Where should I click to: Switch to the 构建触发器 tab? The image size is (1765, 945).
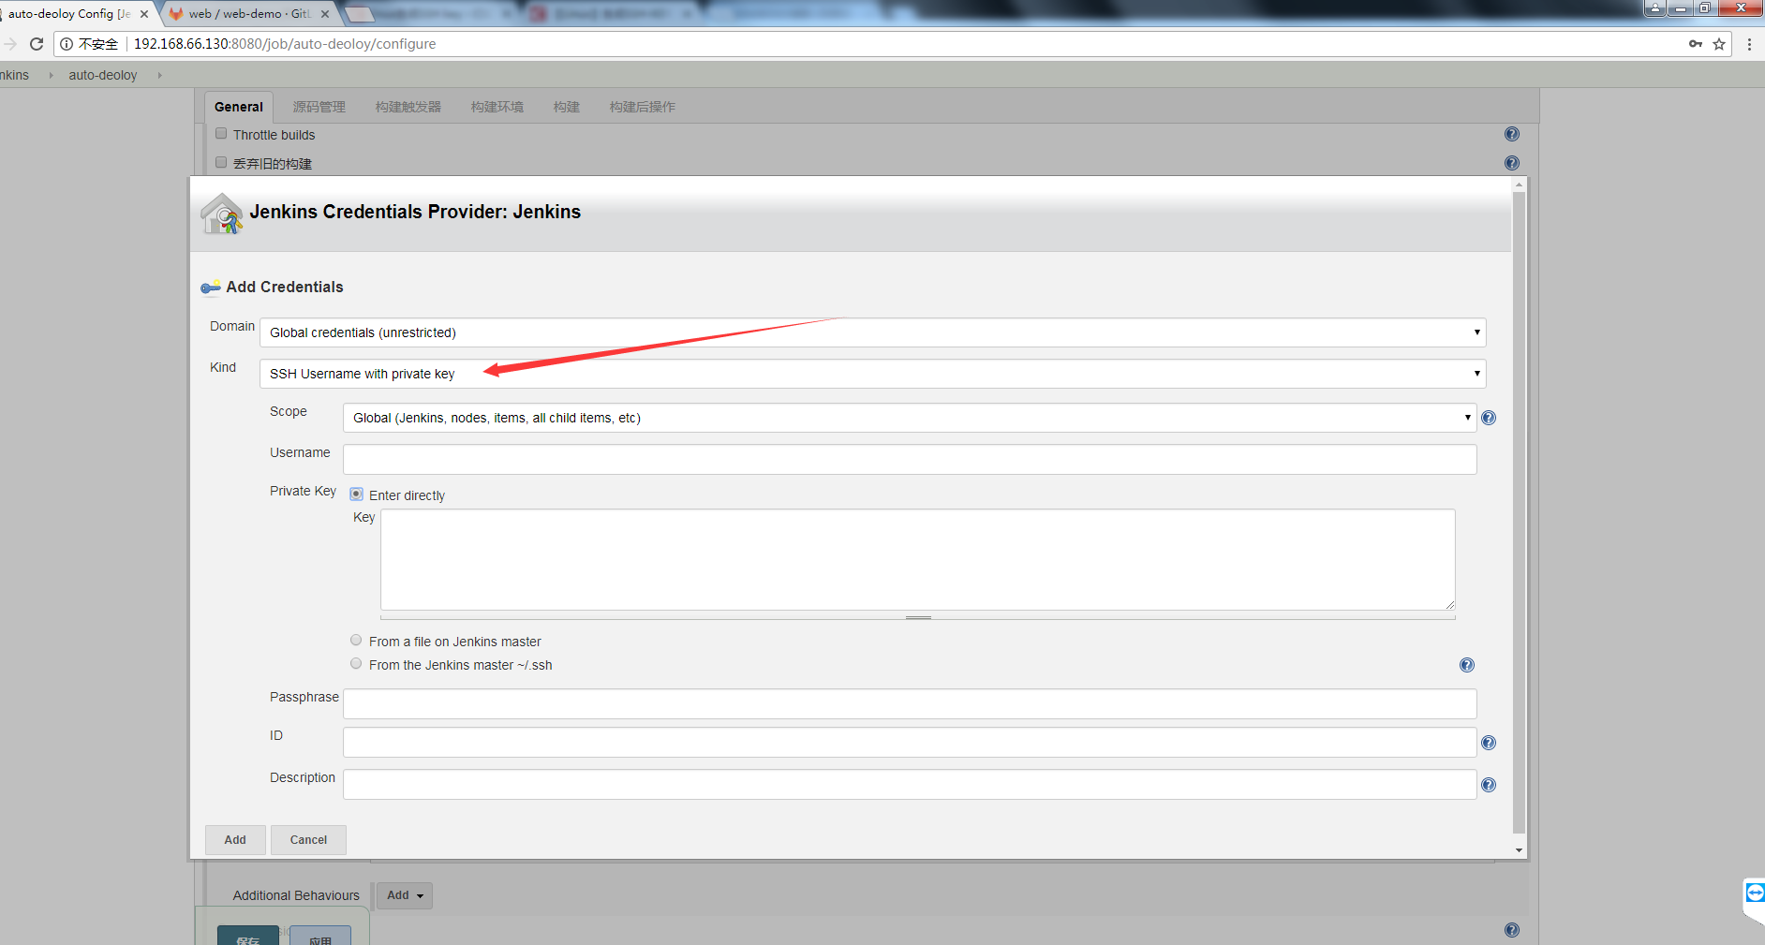408,107
